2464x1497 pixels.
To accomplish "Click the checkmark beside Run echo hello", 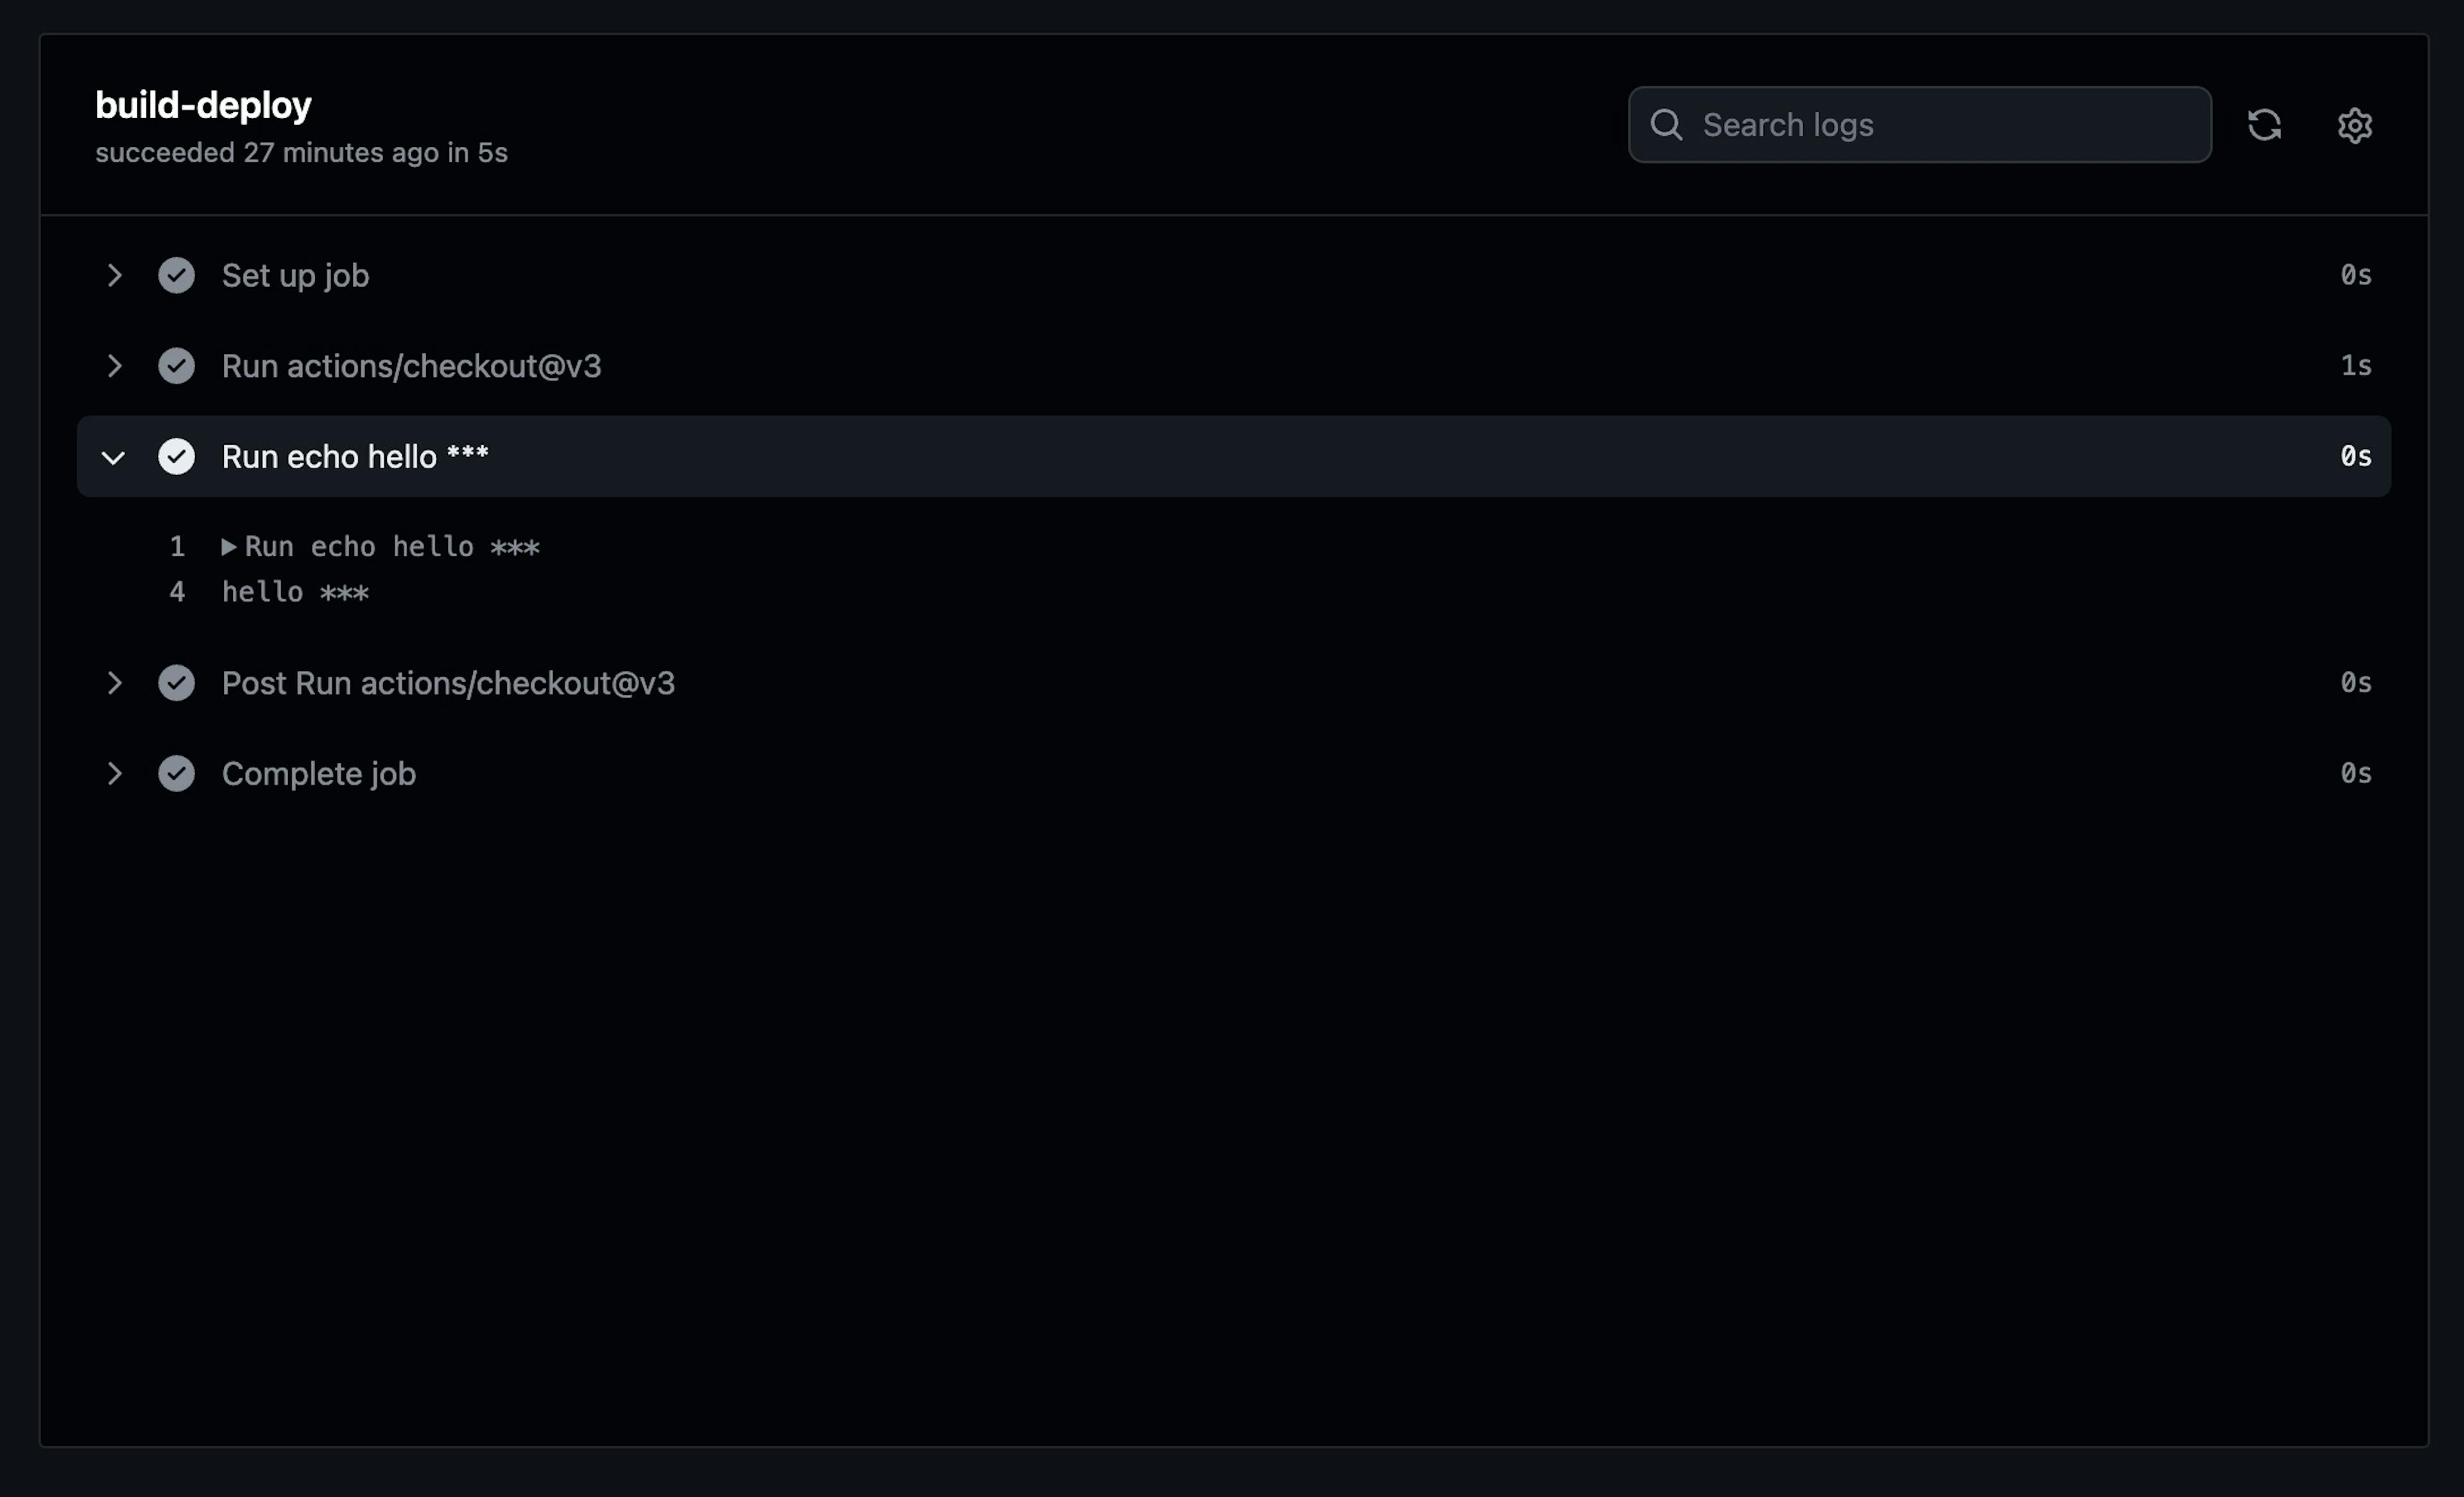I will 176,456.
